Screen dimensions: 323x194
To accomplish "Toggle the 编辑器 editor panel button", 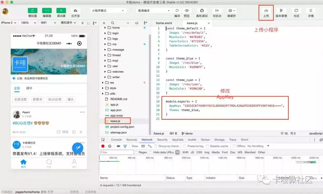I will coord(47,11).
